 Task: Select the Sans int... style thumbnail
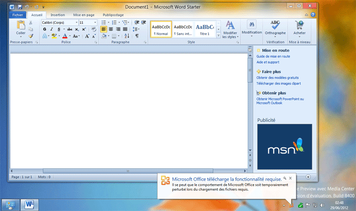coord(183,29)
